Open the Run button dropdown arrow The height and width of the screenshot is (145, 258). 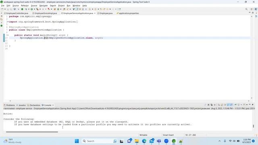tap(34, 9)
